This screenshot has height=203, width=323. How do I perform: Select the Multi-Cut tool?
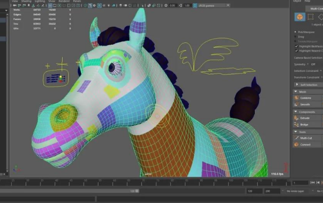pos(306,138)
